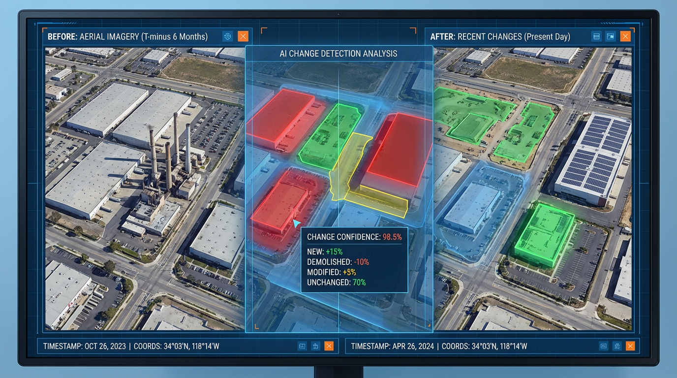This screenshot has height=378, width=677.
Task: Click the list view icon in the AFTER panel header
Action: click(x=596, y=36)
